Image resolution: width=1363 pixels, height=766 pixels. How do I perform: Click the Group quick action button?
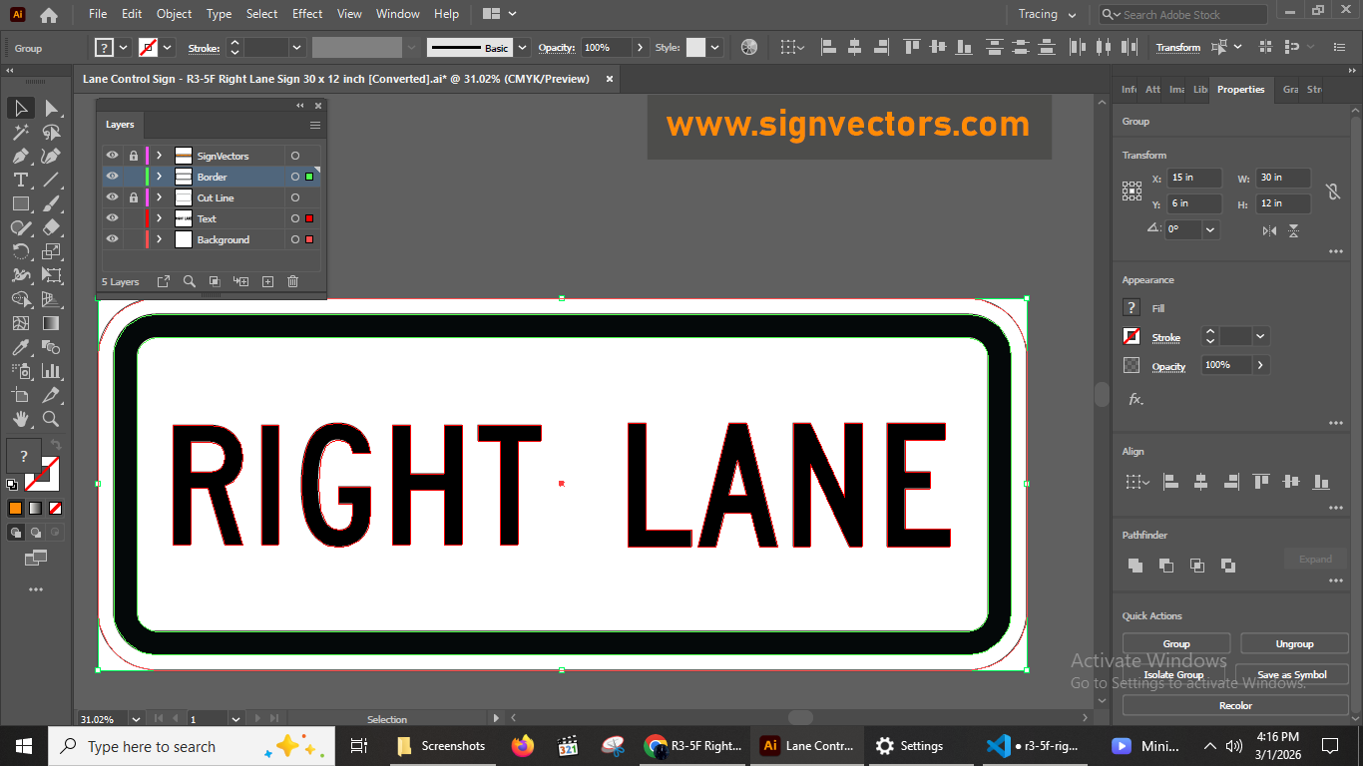[x=1176, y=643]
